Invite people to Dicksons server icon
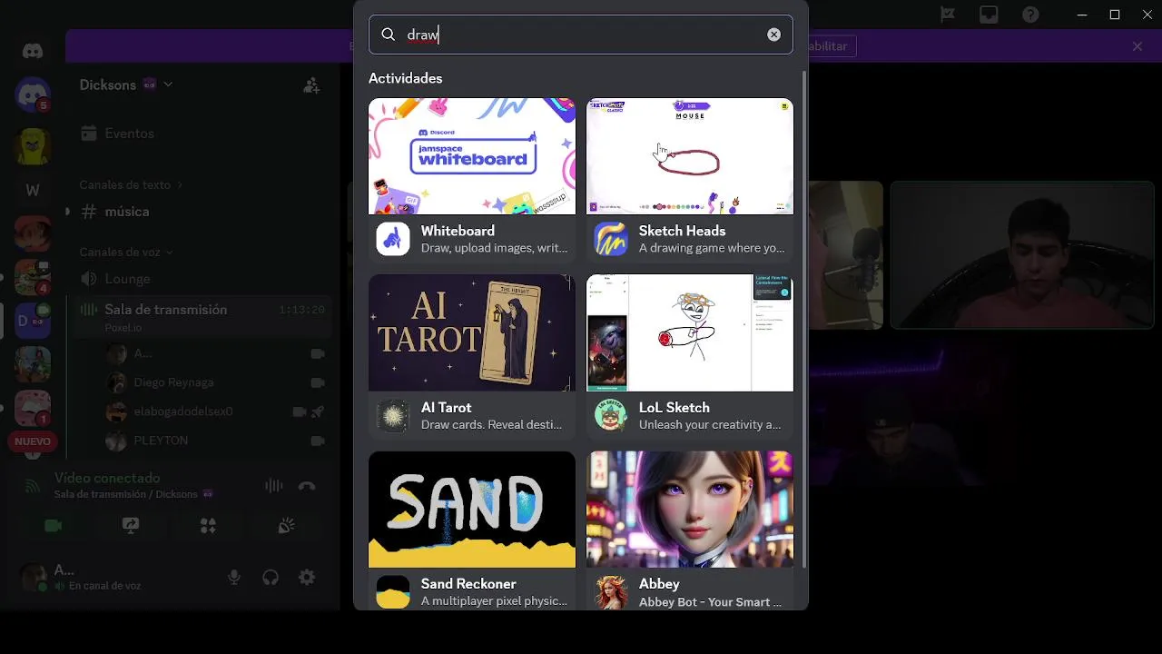 pyautogui.click(x=311, y=85)
